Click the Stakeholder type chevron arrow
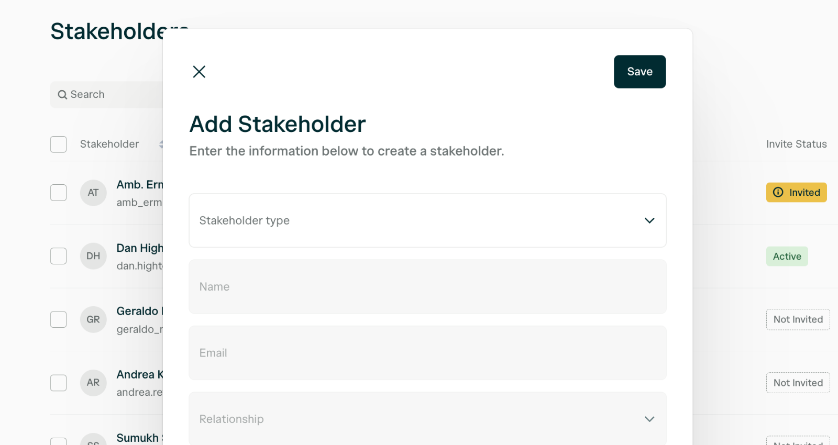This screenshot has width=838, height=445. (649, 220)
